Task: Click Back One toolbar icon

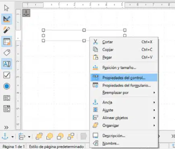Action: click(60, 136)
